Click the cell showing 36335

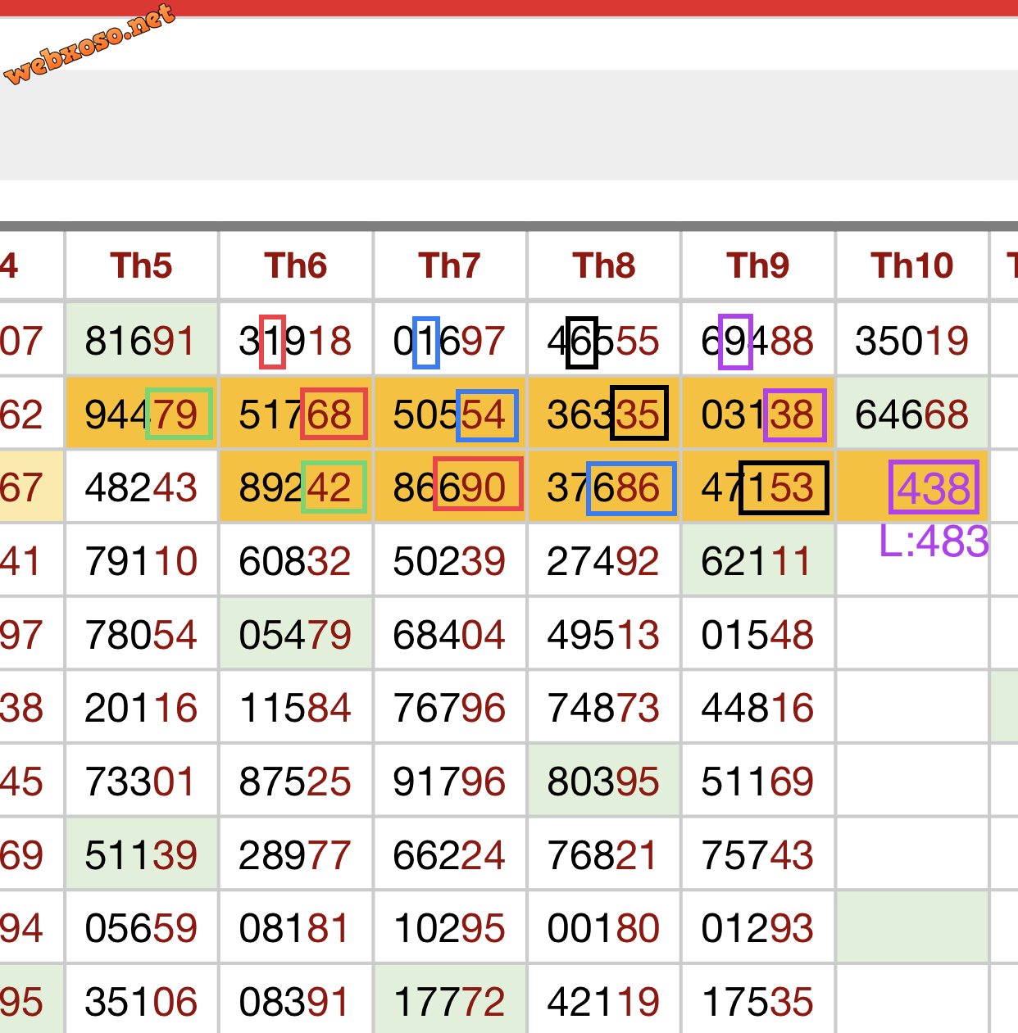tap(604, 414)
